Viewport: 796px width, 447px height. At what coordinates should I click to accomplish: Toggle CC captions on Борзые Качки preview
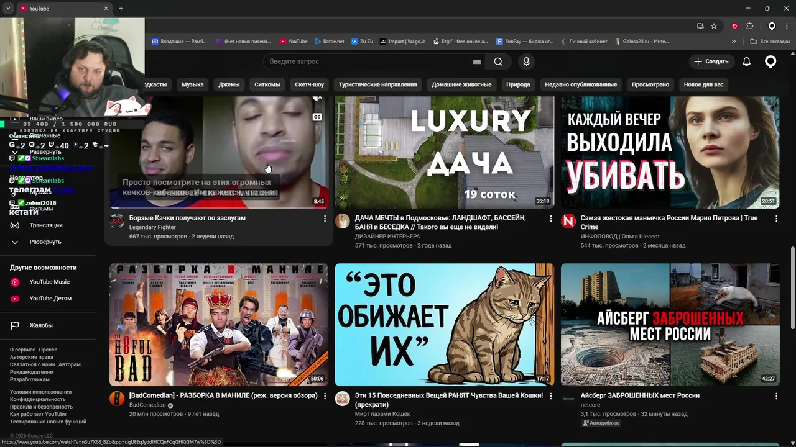(x=317, y=117)
